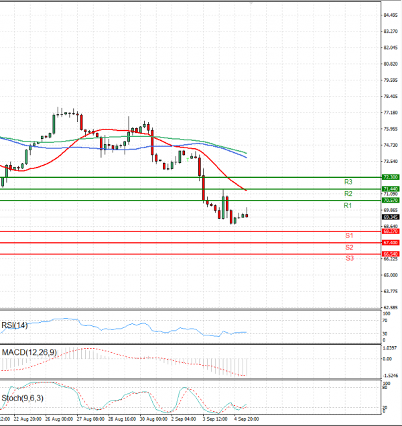Image resolution: width=402 pixels, height=426 pixels.
Task: Click the RSI(14) indicator label
Action: [15, 325]
